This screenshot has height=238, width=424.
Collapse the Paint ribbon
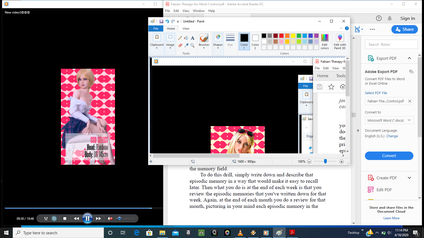[x=341, y=28]
